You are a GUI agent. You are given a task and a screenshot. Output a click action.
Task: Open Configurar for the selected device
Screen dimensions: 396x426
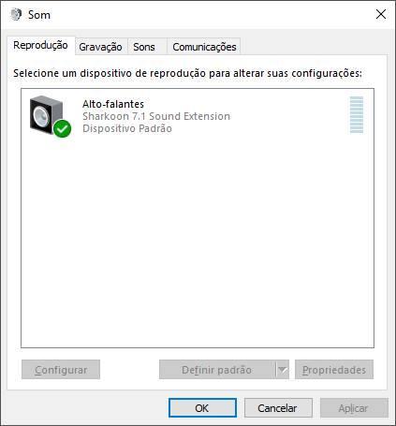pyautogui.click(x=61, y=370)
